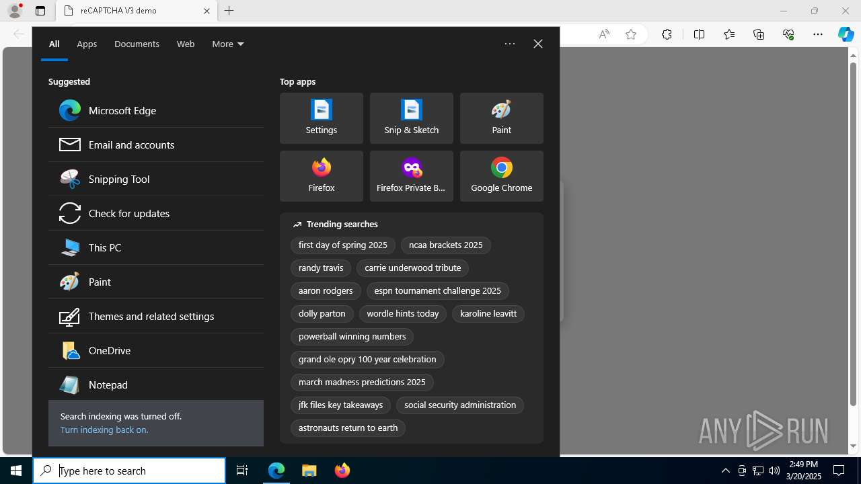The height and width of the screenshot is (484, 861).
Task: Open Edge Settings and more menu
Action: pos(818,34)
